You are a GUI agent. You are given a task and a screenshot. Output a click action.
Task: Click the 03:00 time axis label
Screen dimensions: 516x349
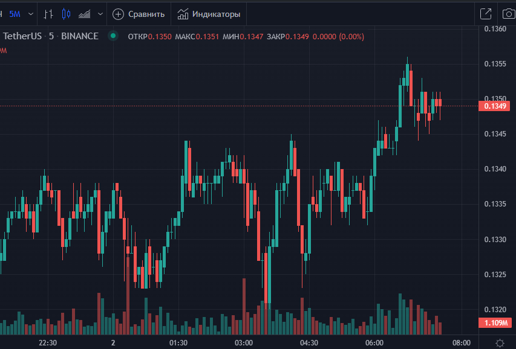coord(243,343)
